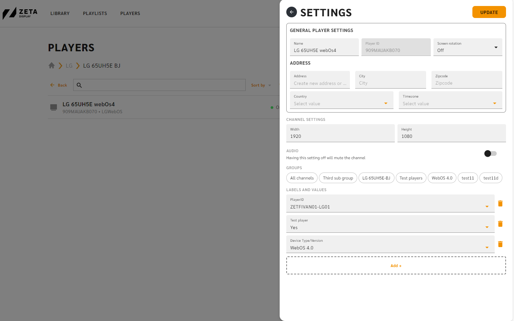Screen dimensions: 514x321
Task: Select the Third sub group chip
Action: (x=338, y=178)
